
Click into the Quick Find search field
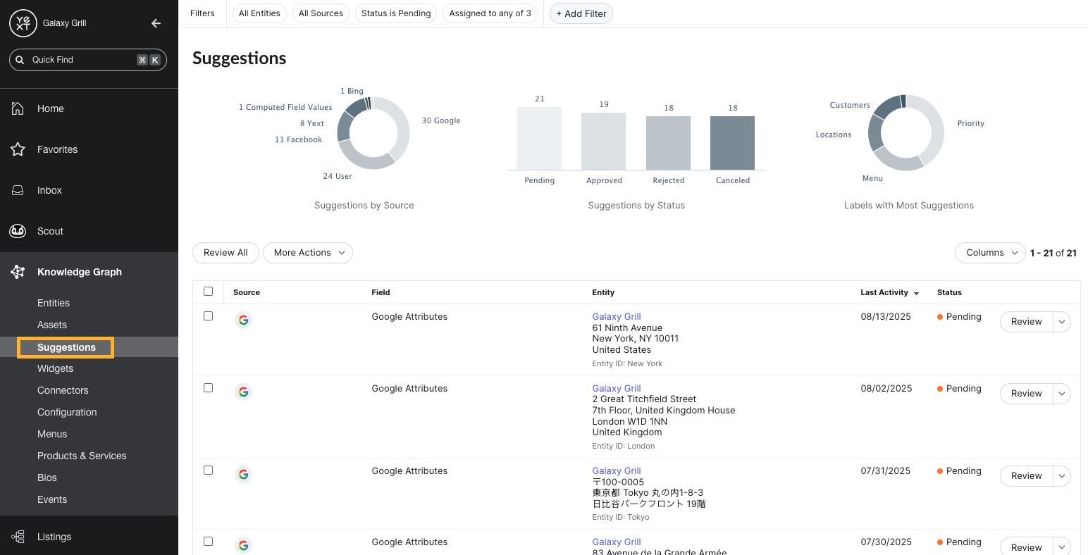point(81,60)
